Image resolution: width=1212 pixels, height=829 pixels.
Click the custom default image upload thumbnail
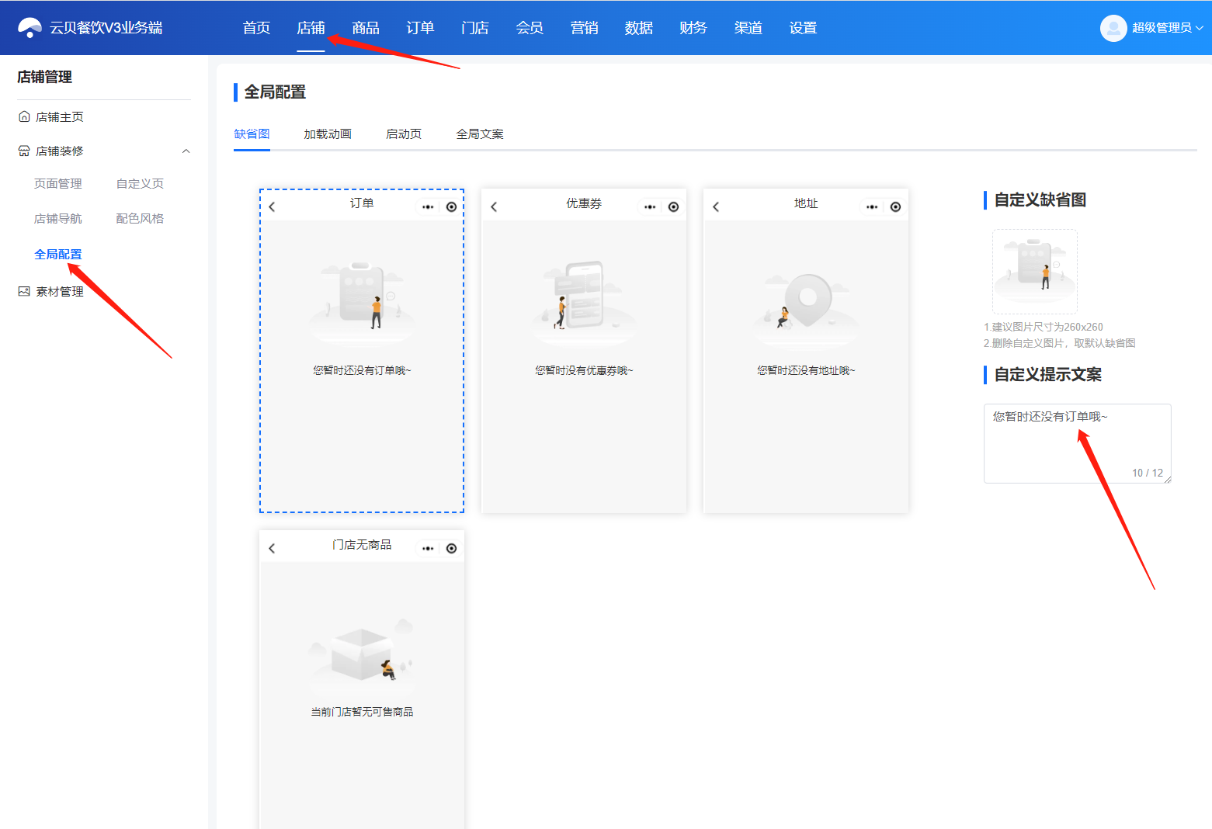[x=1035, y=272]
